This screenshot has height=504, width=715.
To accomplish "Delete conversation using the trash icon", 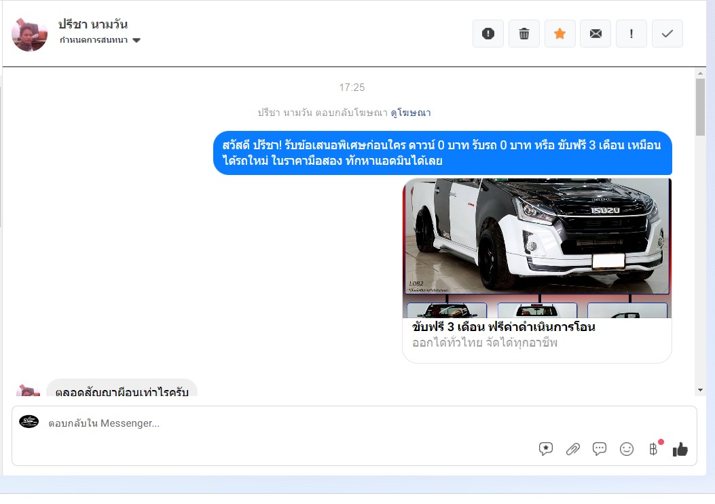I will point(524,34).
